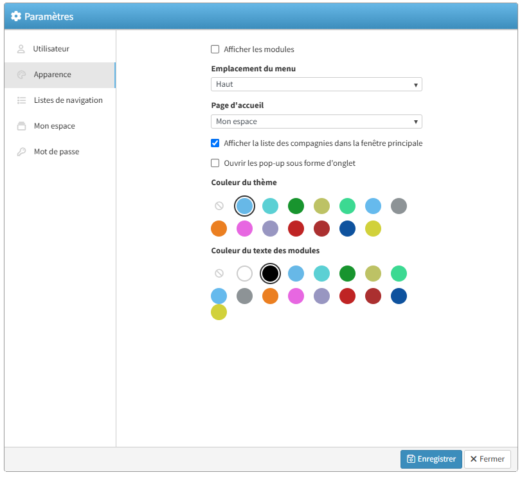This screenshot has width=522, height=477.
Task: Pick white as module text color
Action: [x=245, y=274]
